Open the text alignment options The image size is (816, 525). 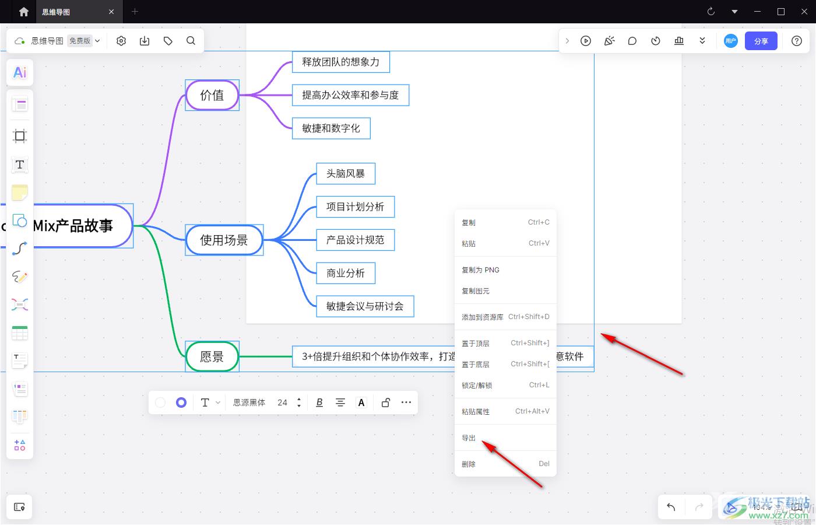tap(340, 402)
